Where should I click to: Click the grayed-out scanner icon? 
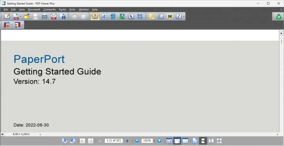35,16
